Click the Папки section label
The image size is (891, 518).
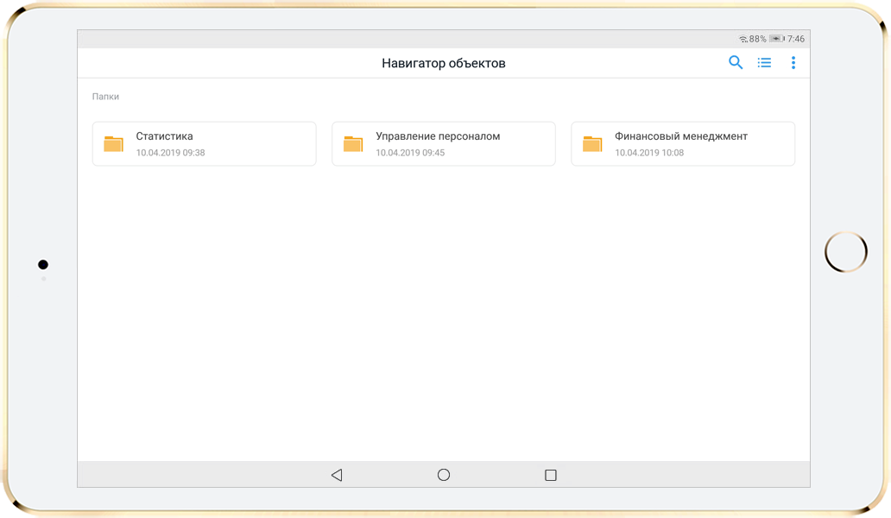105,97
